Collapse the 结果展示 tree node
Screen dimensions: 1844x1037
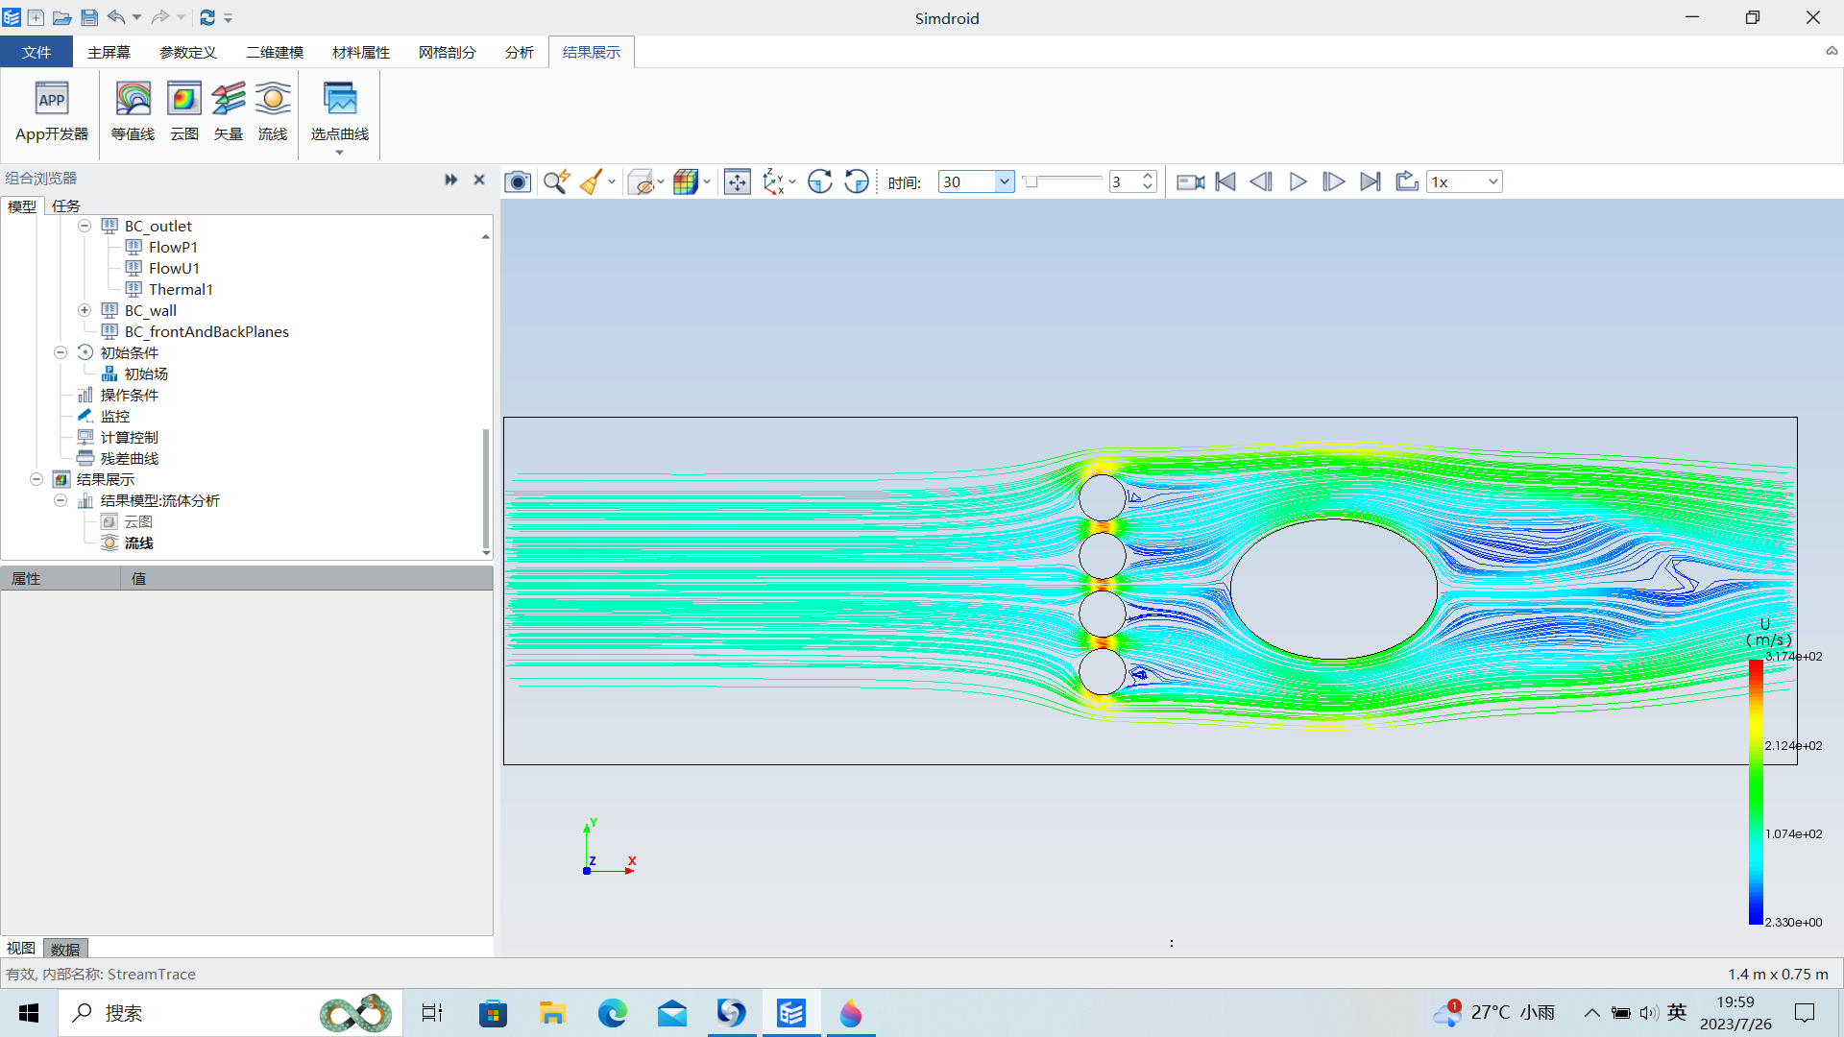coord(36,479)
